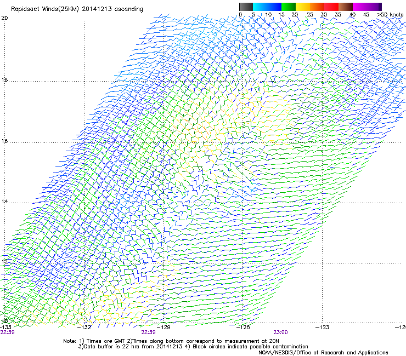Click longitude axis label -126
Viewport: 406px width, 356px height.
tap(243, 327)
